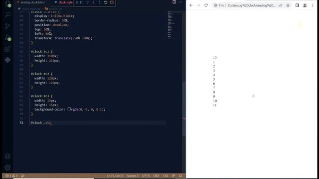The image size is (319, 179).
Task: Click number 12 in the browser page
Action: click(x=215, y=58)
